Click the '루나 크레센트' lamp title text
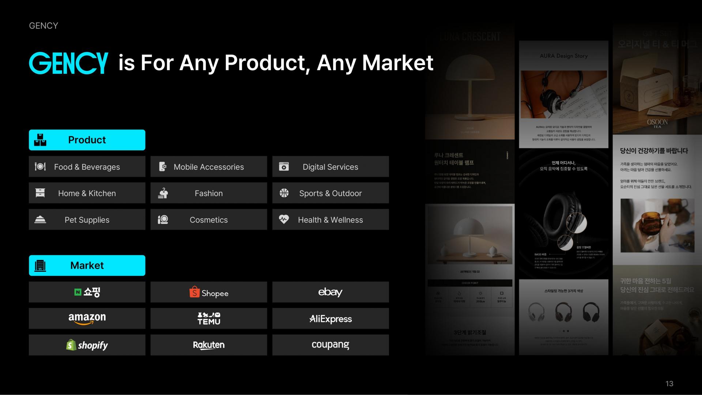This screenshot has width=702, height=395. pos(449,155)
